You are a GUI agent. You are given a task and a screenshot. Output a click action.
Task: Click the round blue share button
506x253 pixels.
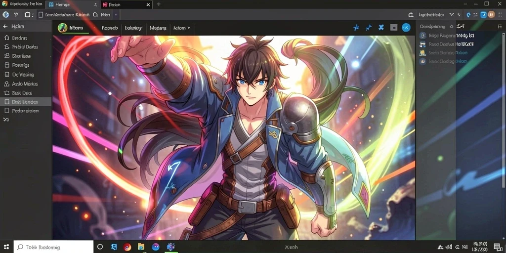tap(406, 28)
